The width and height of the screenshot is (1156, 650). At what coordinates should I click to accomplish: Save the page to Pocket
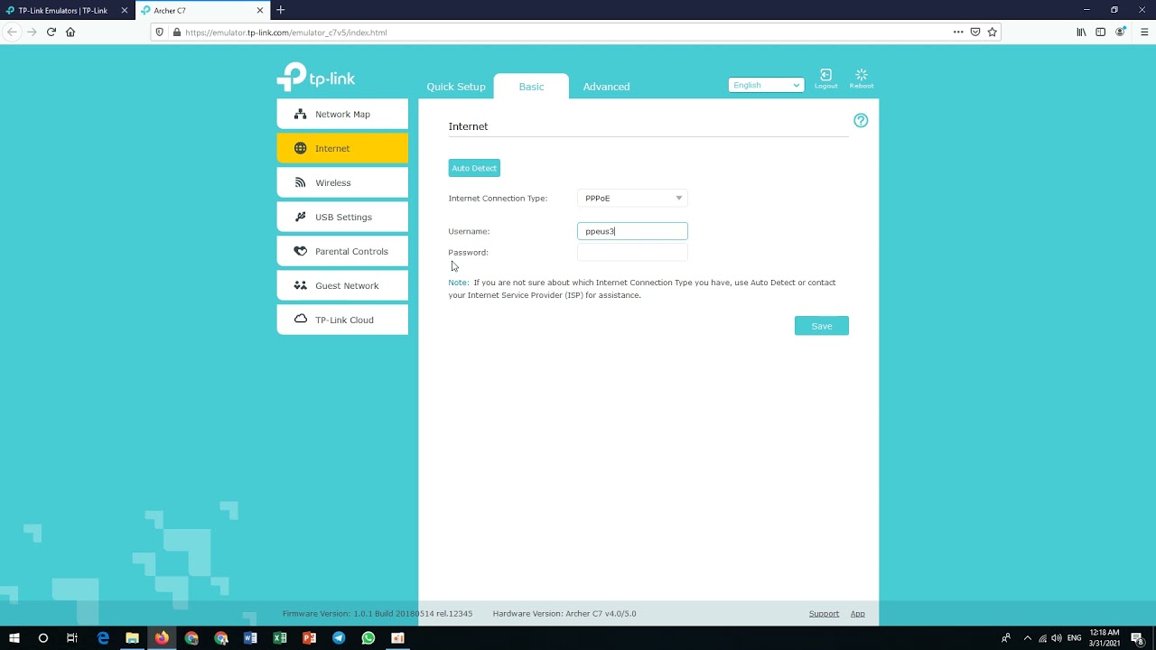point(975,32)
